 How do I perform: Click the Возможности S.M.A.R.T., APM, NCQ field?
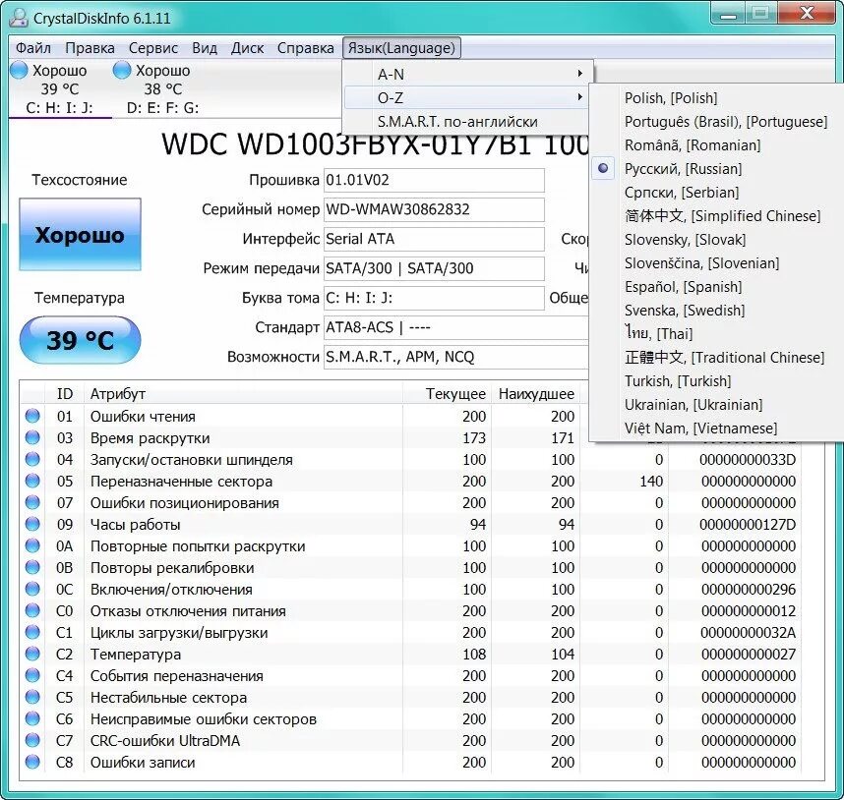pyautogui.click(x=456, y=357)
